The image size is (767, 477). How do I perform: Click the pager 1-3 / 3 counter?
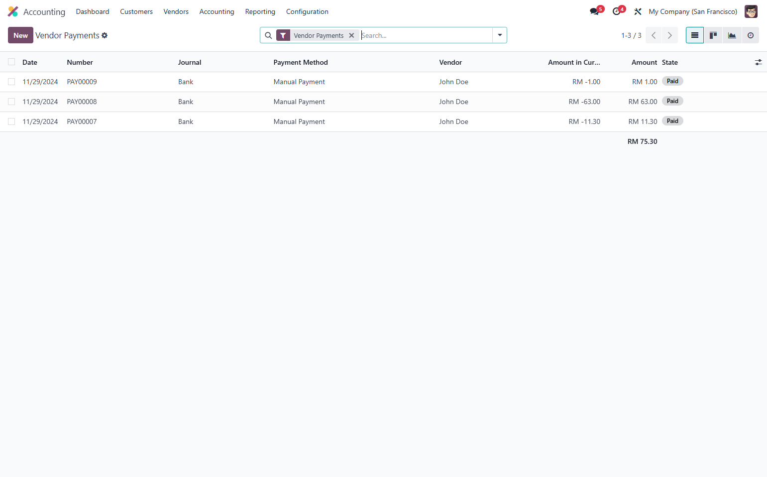(631, 35)
